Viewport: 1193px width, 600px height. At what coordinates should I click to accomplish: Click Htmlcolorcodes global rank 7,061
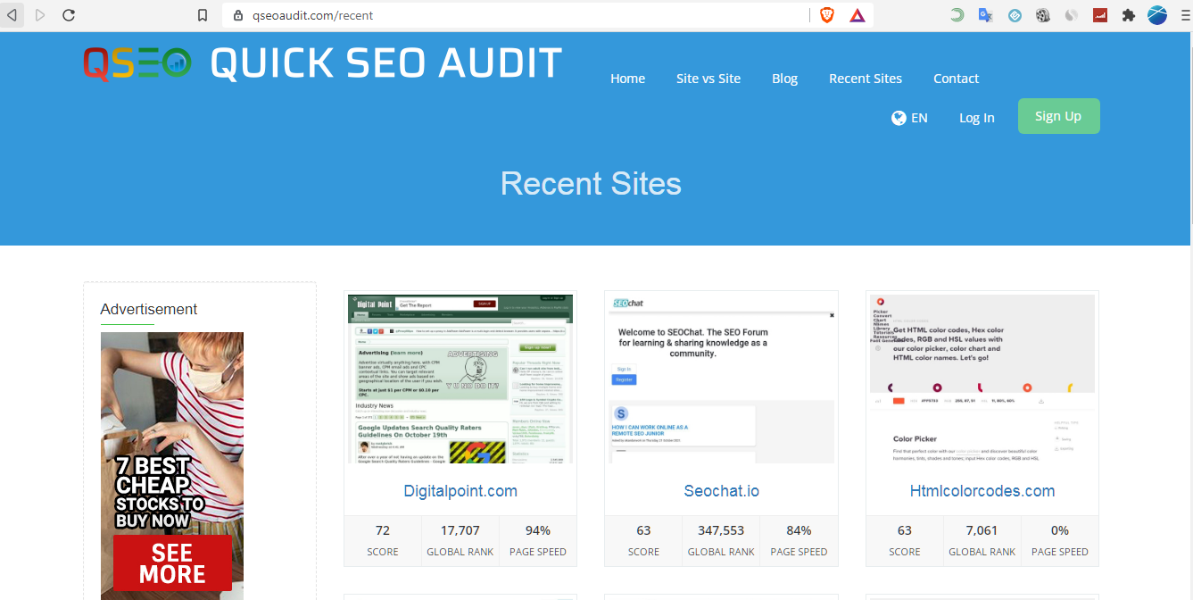tap(982, 530)
